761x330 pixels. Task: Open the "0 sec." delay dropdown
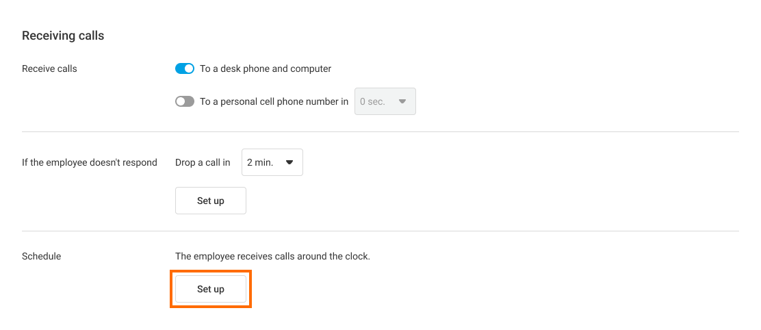point(385,101)
